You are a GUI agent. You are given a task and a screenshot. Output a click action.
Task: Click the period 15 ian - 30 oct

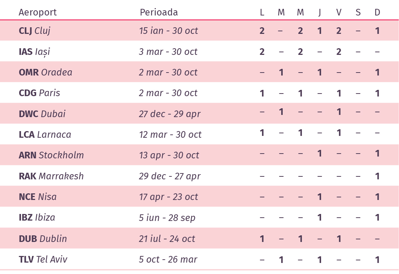pos(168,31)
